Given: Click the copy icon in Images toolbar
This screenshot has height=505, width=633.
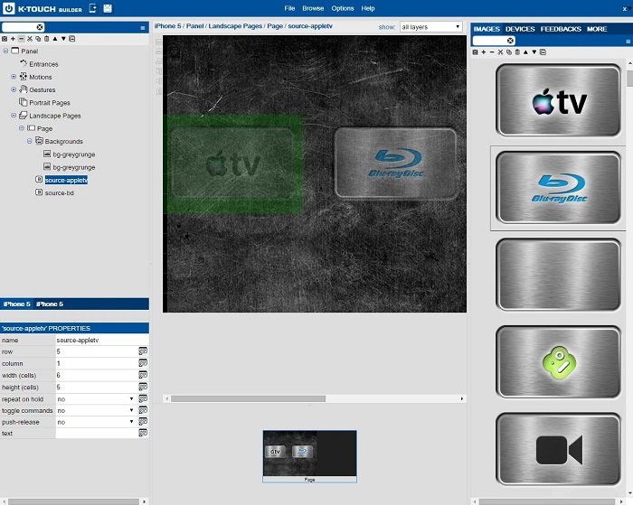Looking at the screenshot, I should tap(508, 52).
